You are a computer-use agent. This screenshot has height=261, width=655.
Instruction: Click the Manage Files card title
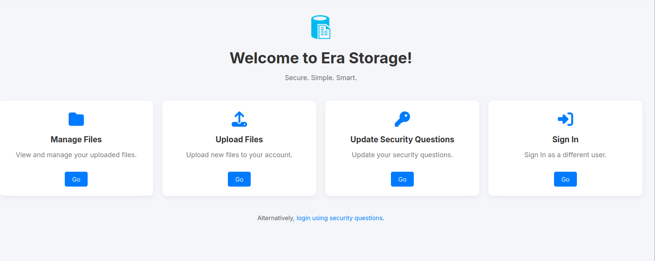point(76,139)
